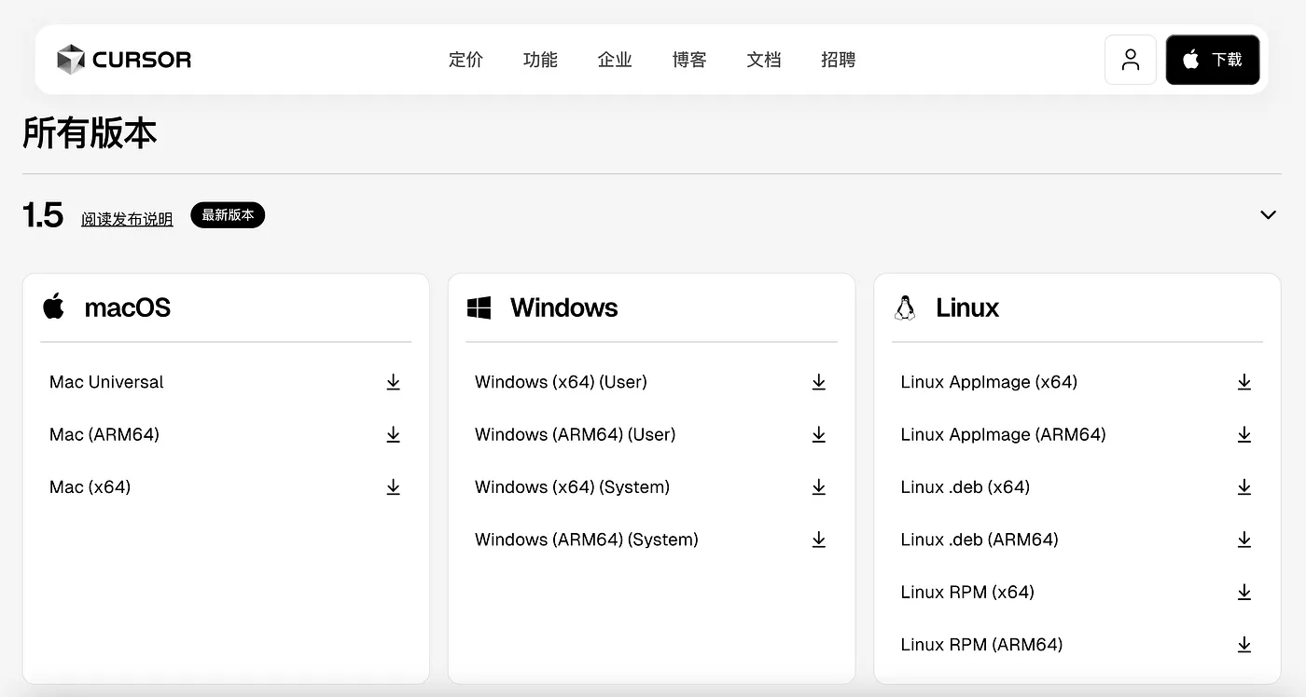Click the download arrow for Linux .deb (ARM64)

point(1243,540)
